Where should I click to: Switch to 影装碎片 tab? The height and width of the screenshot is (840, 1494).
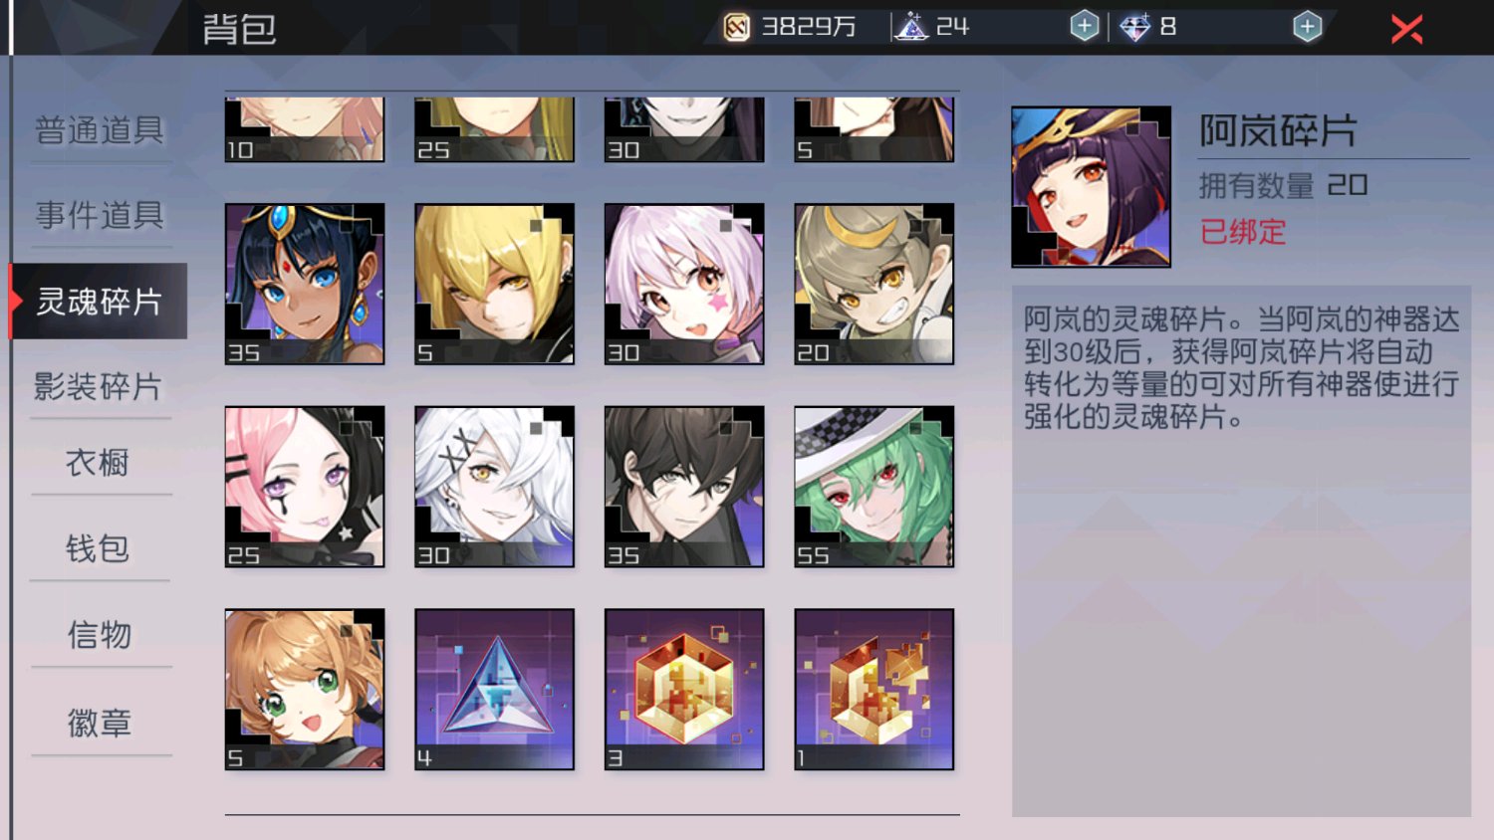[98, 387]
